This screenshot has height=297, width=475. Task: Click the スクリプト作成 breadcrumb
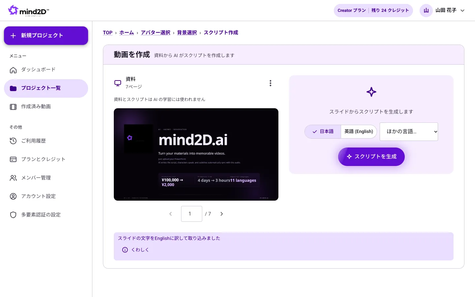click(221, 33)
